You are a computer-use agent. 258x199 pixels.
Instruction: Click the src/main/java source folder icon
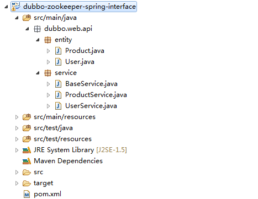pos(27,18)
